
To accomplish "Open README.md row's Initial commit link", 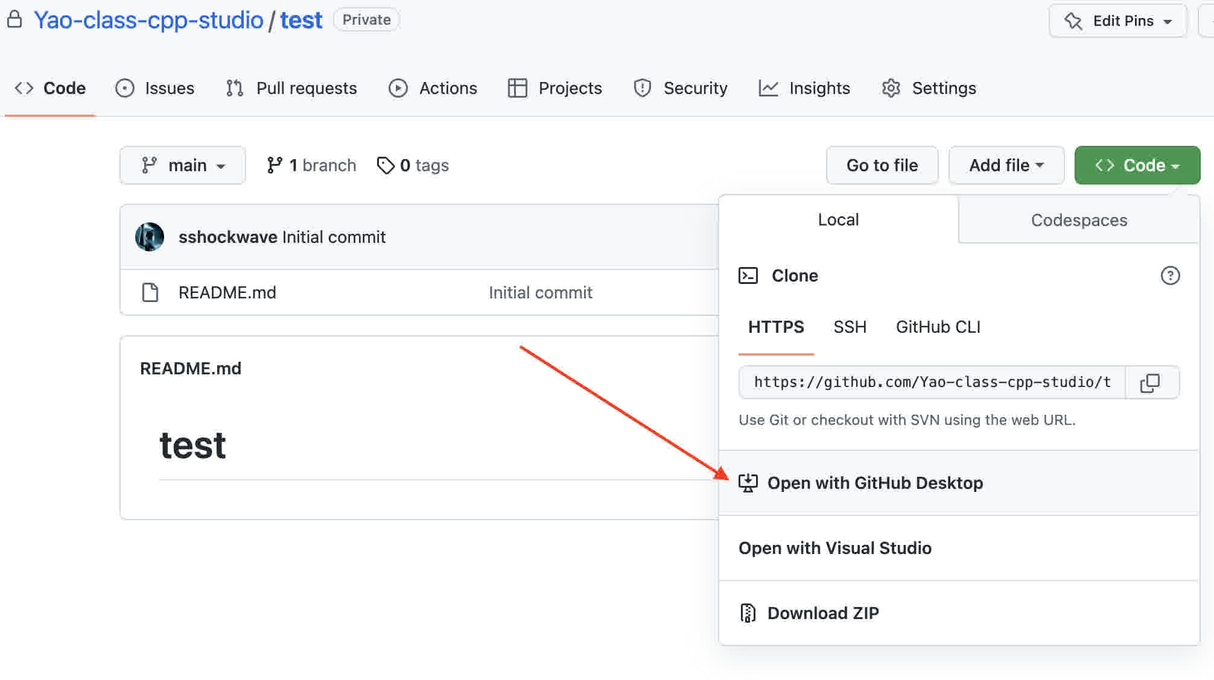I will [x=541, y=292].
